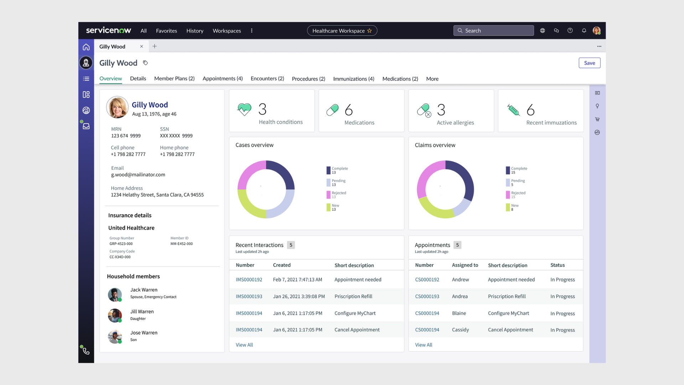View All appointments for Gilly Wood
This screenshot has height=385, width=684.
423,345
